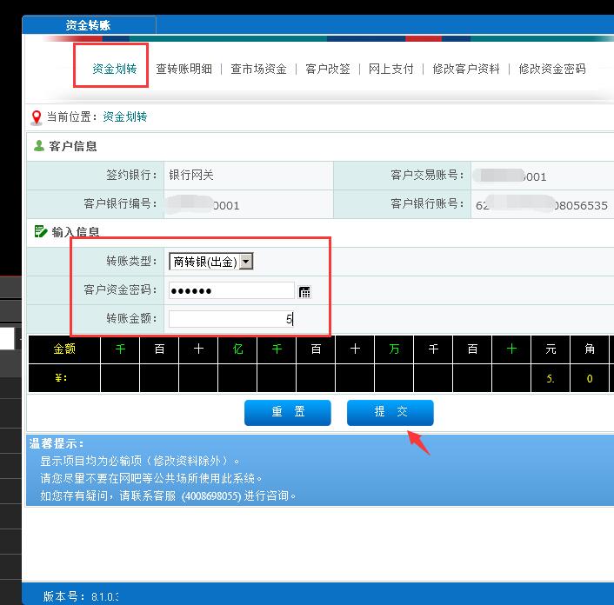Click the input info notepad icon

tap(41, 231)
